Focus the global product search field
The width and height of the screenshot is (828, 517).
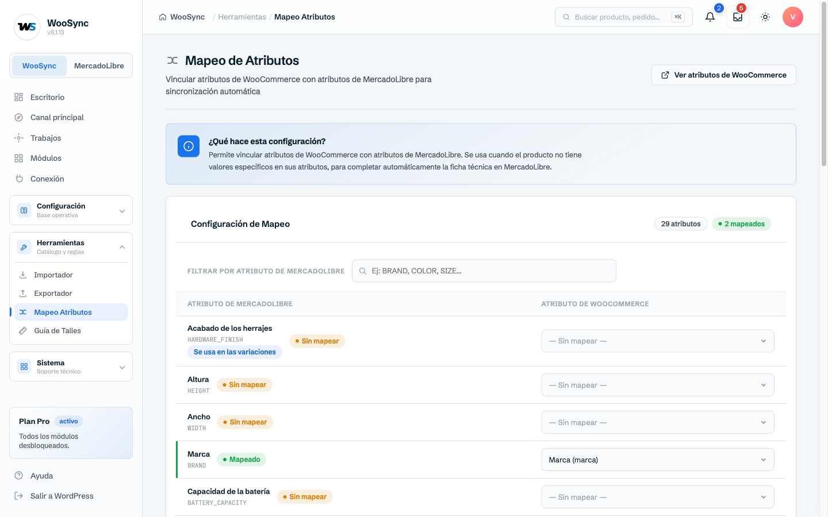click(624, 17)
